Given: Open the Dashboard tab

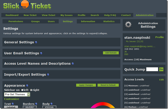Looking at the screenshot, I should point(12,15).
